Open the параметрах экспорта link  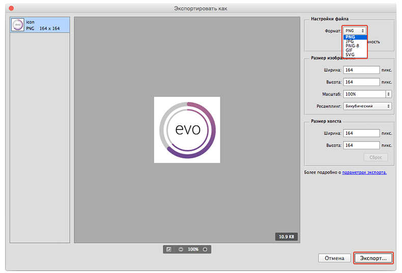[364, 173]
